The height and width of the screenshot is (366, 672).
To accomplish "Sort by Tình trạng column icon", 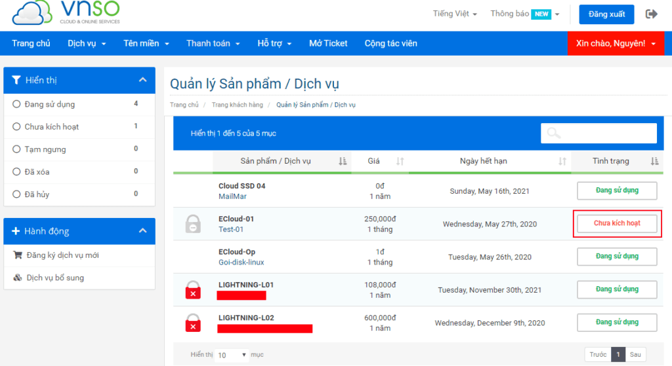I will pyautogui.click(x=654, y=161).
